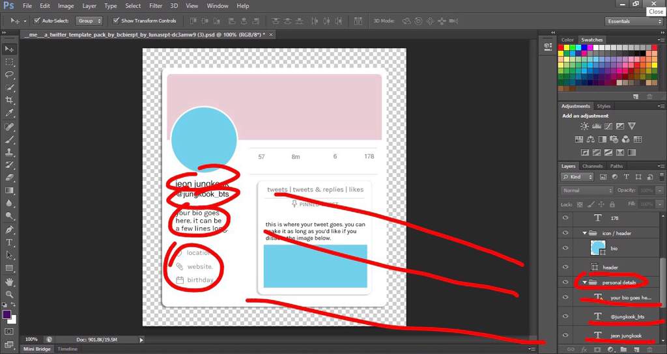Open the Auto-Select Group dropdown
Image resolution: width=667 pixels, height=354 pixels.
(x=89, y=20)
